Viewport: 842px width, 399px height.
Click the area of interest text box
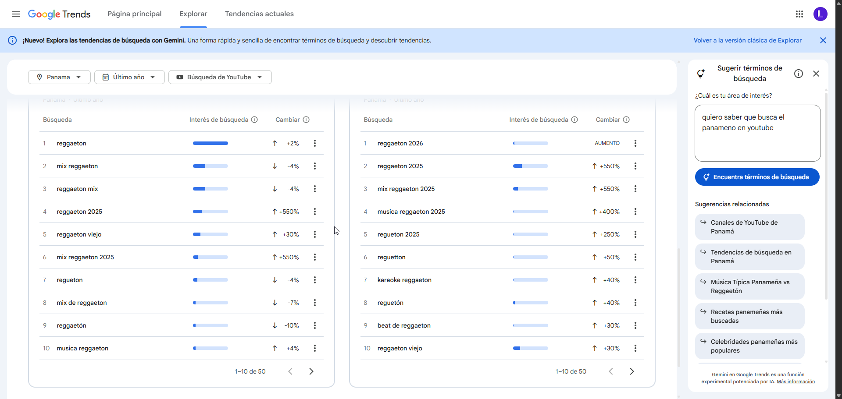pyautogui.click(x=758, y=133)
